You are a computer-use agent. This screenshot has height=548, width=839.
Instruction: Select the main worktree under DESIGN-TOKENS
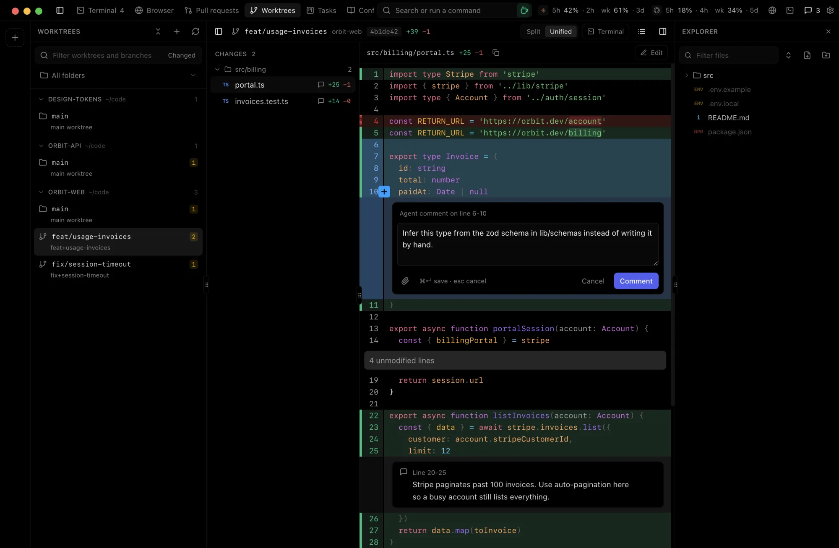[x=118, y=121]
